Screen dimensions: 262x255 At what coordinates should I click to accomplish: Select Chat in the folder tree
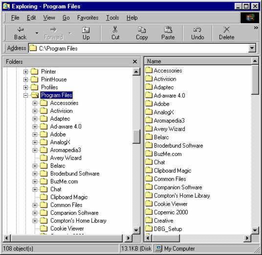(x=56, y=189)
